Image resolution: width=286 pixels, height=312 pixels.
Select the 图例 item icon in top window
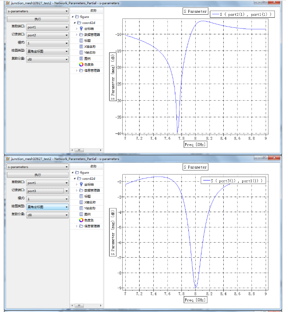(x=81, y=58)
